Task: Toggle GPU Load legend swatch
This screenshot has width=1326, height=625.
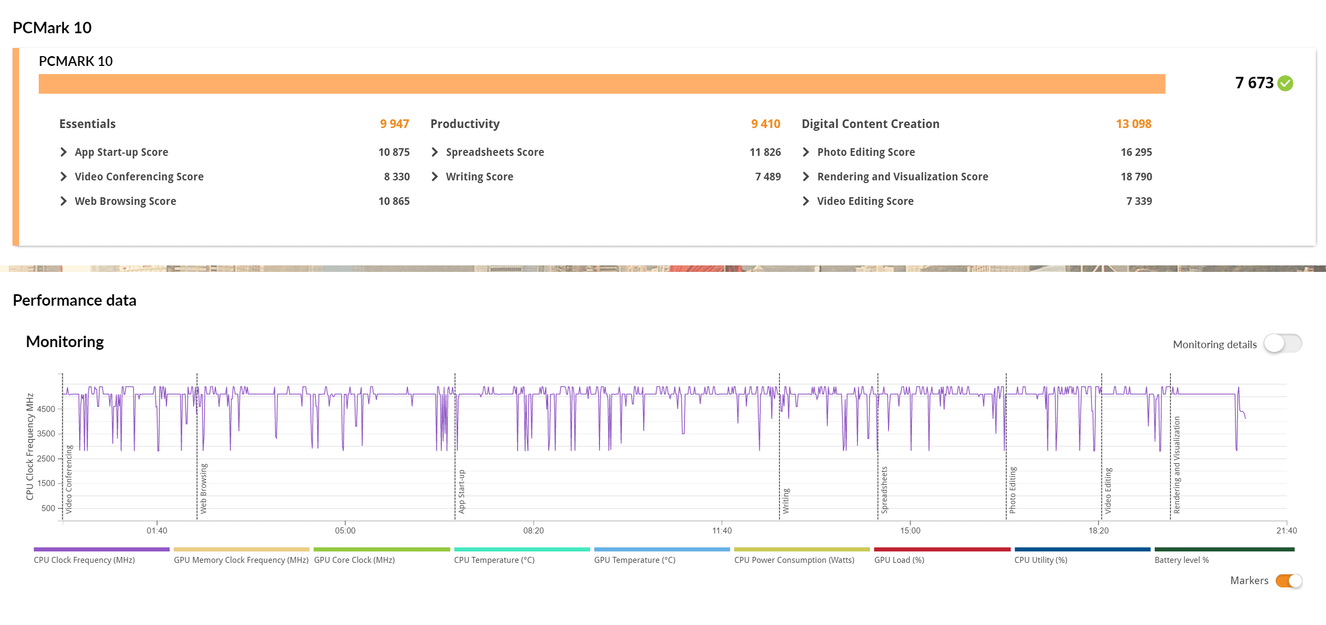Action: [x=942, y=549]
